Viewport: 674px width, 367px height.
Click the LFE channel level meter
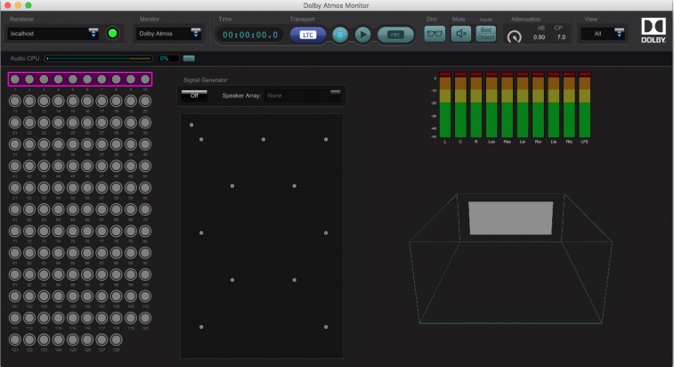(585, 105)
